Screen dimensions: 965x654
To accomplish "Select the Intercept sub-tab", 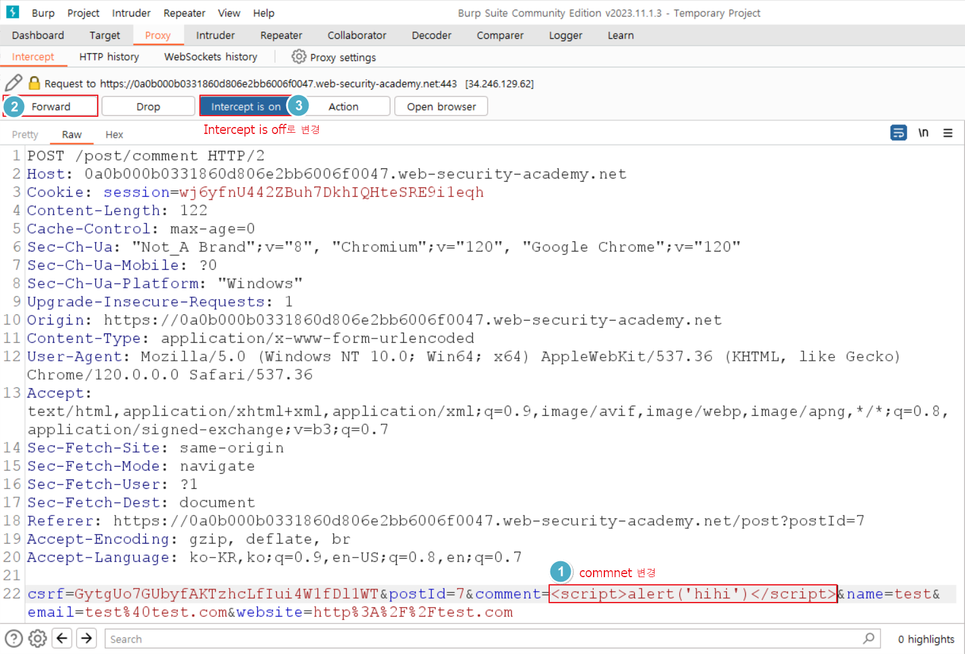I will (x=33, y=57).
